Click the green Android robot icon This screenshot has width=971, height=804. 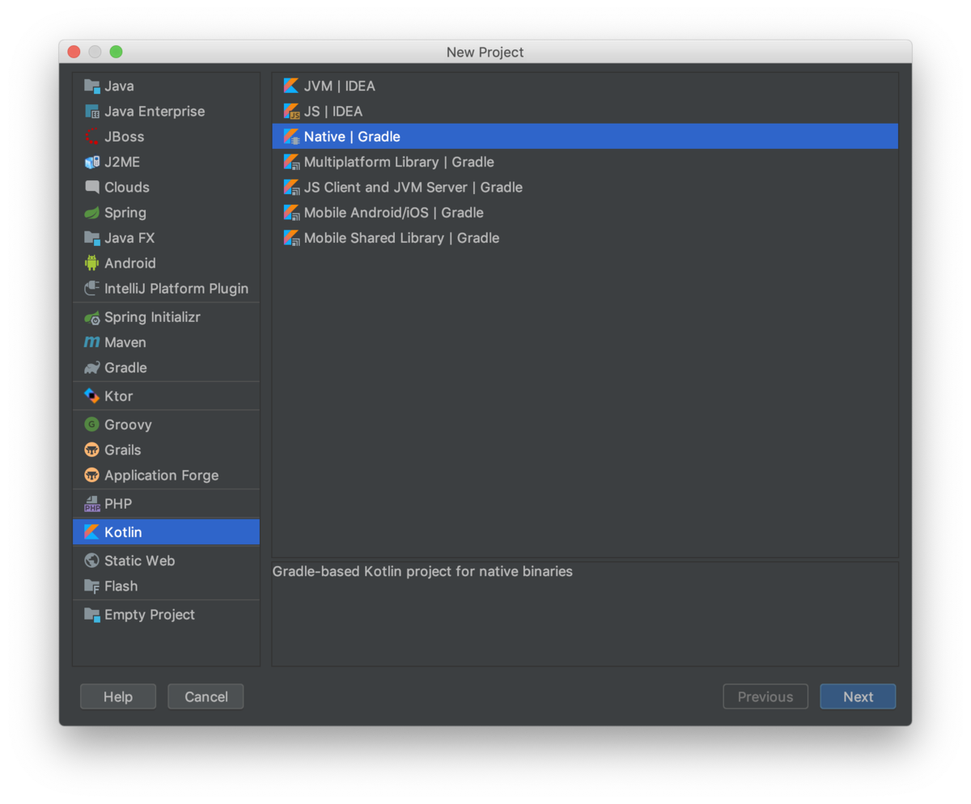(x=91, y=263)
